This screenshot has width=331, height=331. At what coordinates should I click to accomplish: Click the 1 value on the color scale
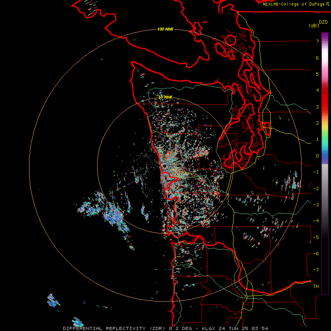317,139
